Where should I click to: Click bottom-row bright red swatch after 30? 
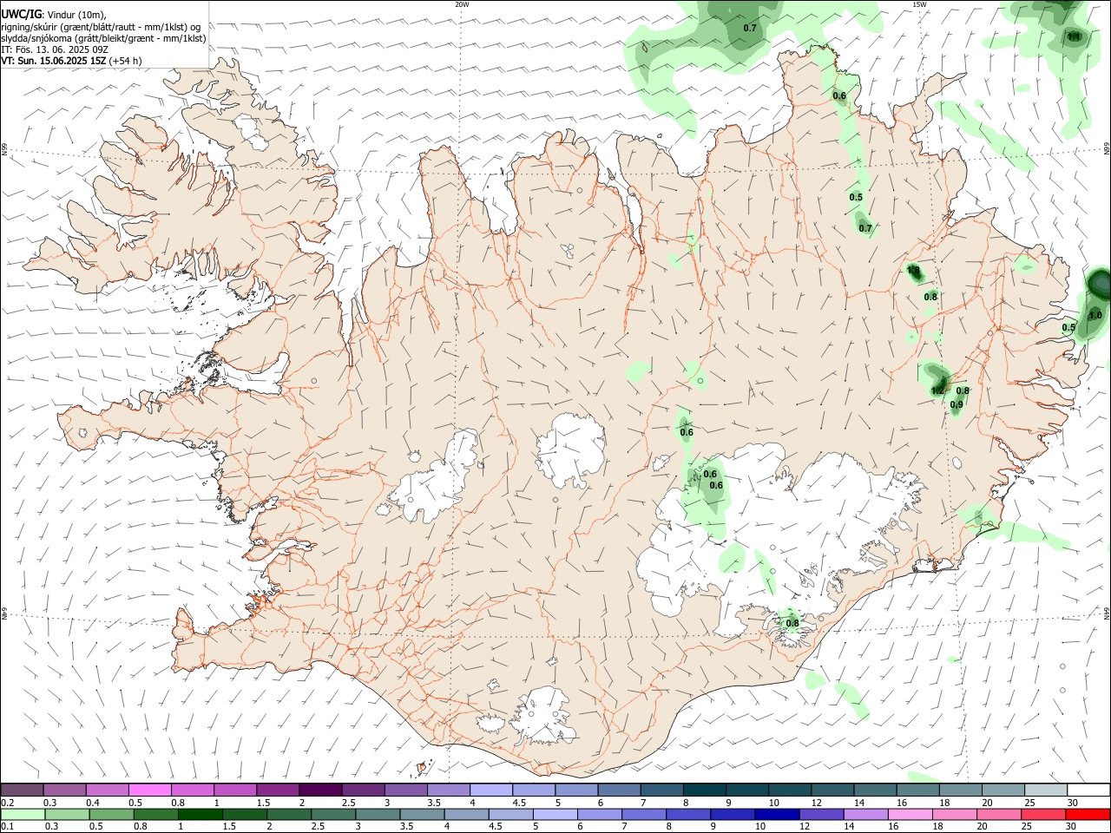pyautogui.click(x=1087, y=814)
